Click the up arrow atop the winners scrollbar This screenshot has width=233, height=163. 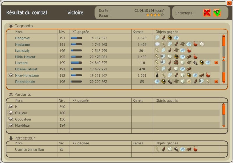224,36
